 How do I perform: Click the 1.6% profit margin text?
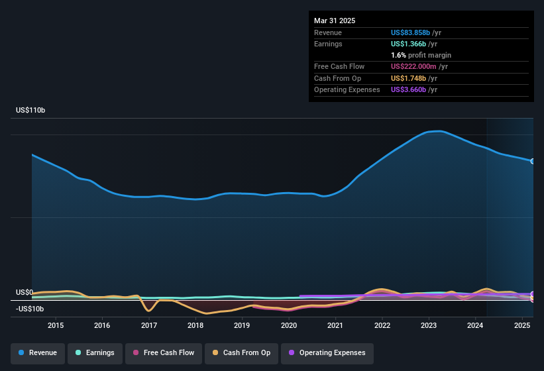[x=421, y=55]
